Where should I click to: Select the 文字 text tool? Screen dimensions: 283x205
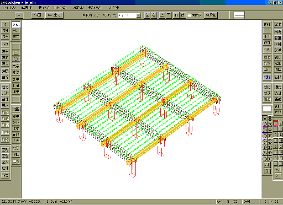16,66
